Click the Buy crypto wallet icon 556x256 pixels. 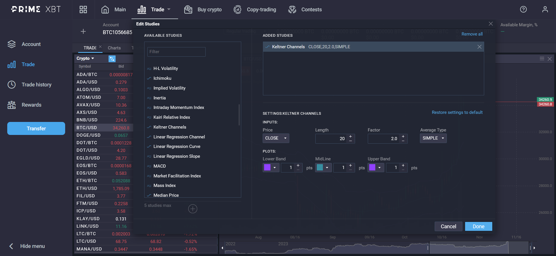(188, 10)
